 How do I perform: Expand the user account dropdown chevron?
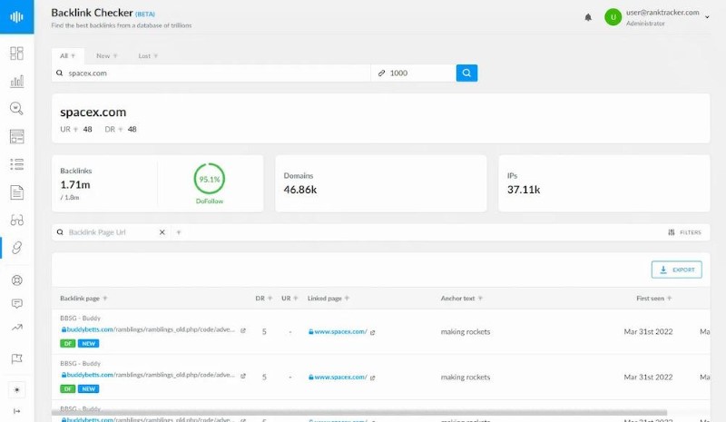[707, 17]
